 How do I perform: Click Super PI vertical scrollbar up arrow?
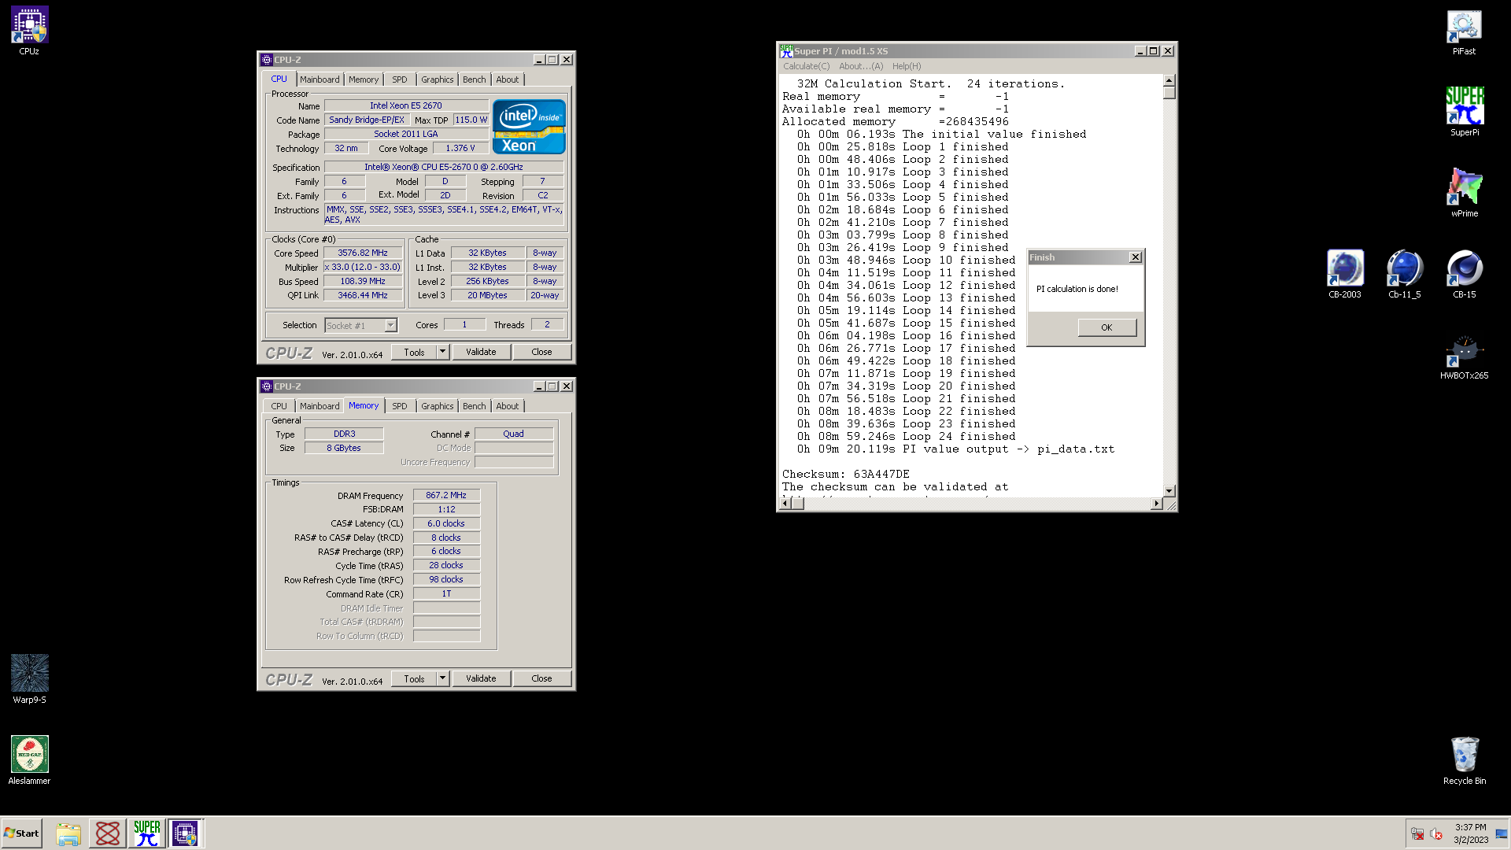tap(1169, 80)
